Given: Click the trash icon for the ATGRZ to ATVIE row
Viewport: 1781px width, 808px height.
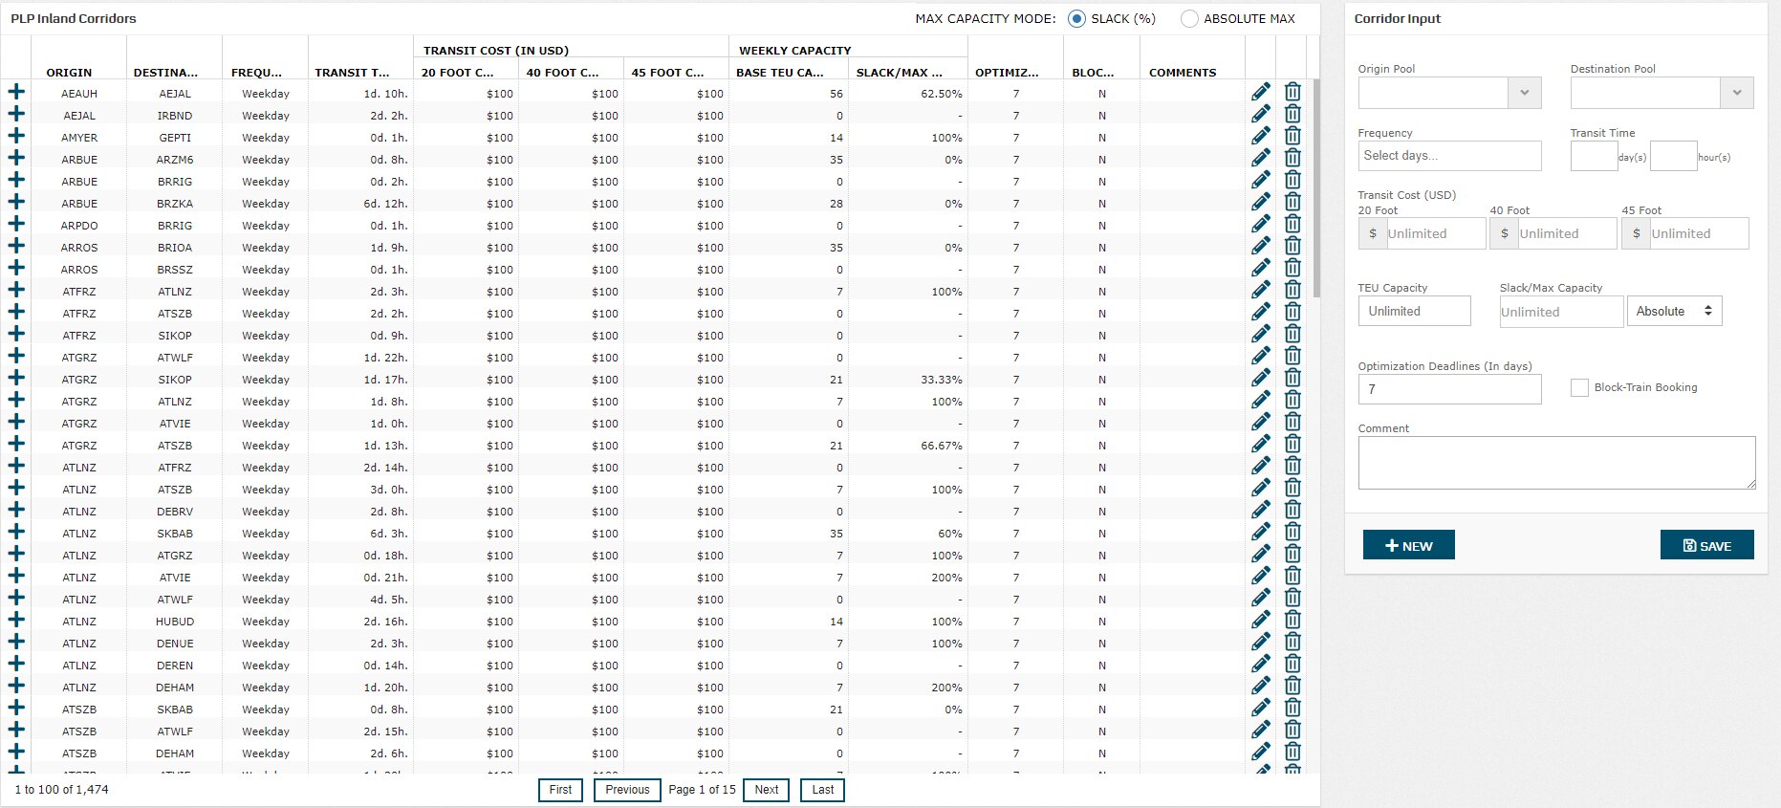Looking at the screenshot, I should pos(1292,423).
